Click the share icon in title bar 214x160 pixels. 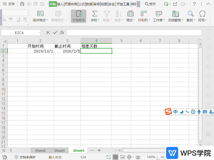tap(175, 4)
